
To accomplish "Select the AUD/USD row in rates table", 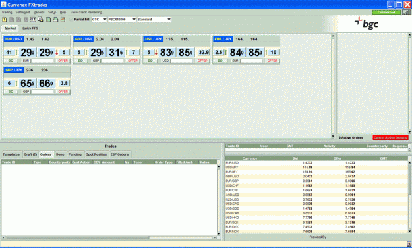I will [316, 195].
